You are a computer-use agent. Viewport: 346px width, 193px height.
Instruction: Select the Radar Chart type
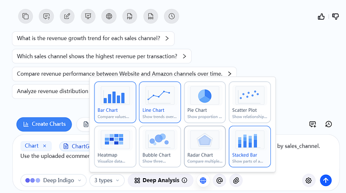pyautogui.click(x=205, y=146)
